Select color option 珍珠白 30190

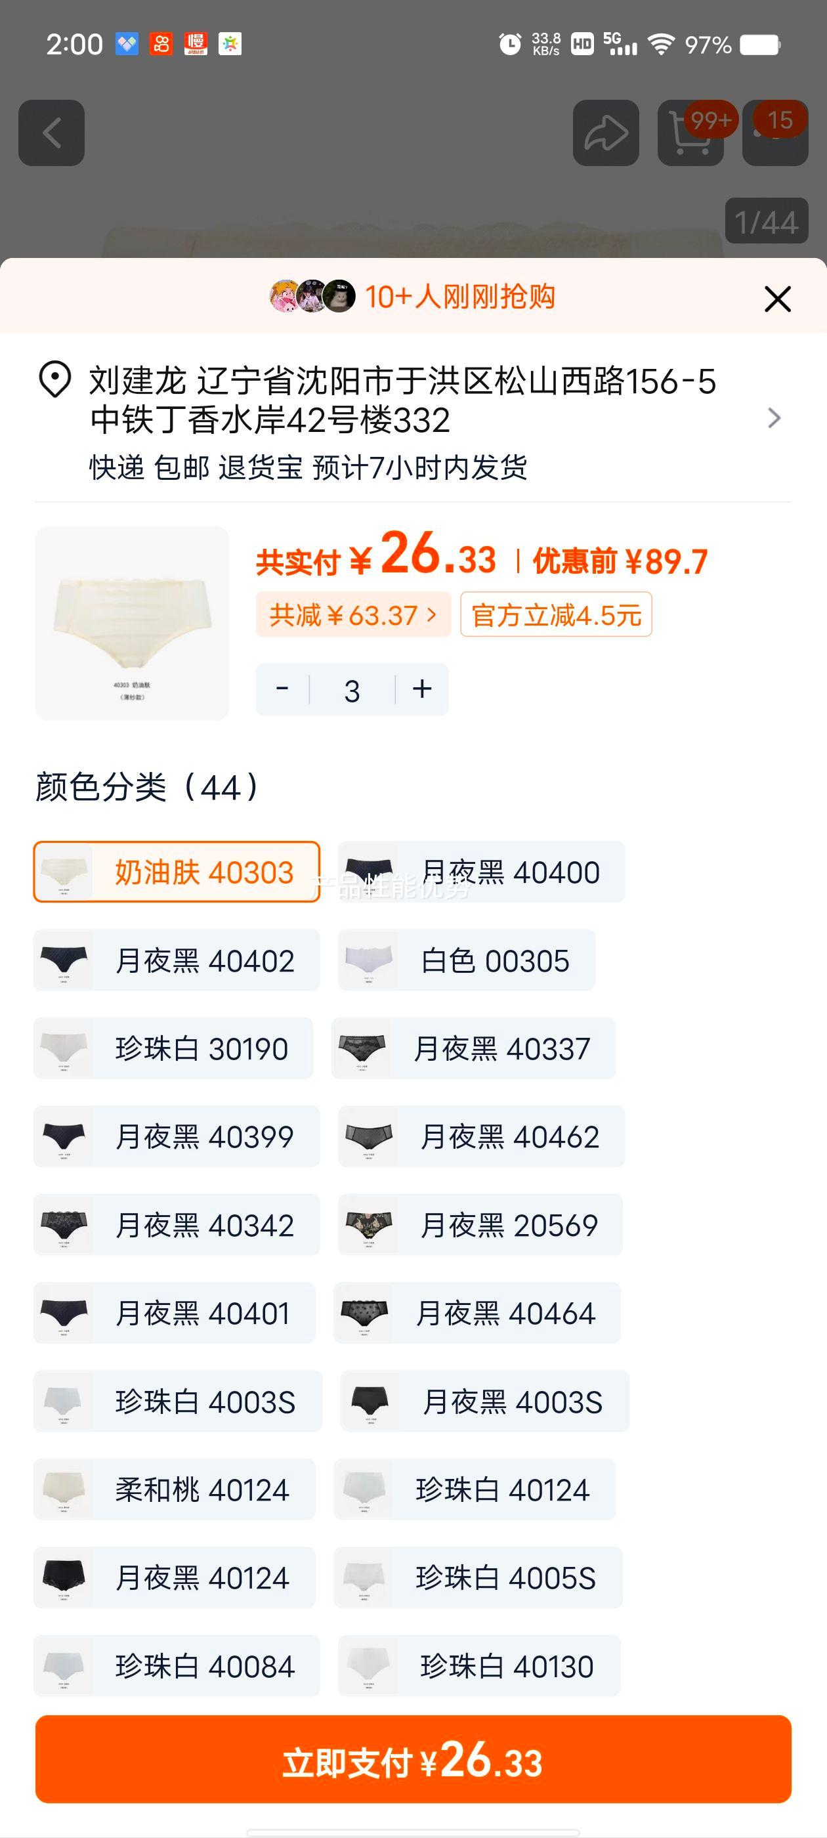click(173, 1048)
